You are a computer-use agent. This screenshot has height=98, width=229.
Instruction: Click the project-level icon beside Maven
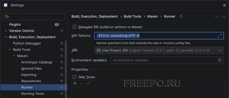point(62,56)
